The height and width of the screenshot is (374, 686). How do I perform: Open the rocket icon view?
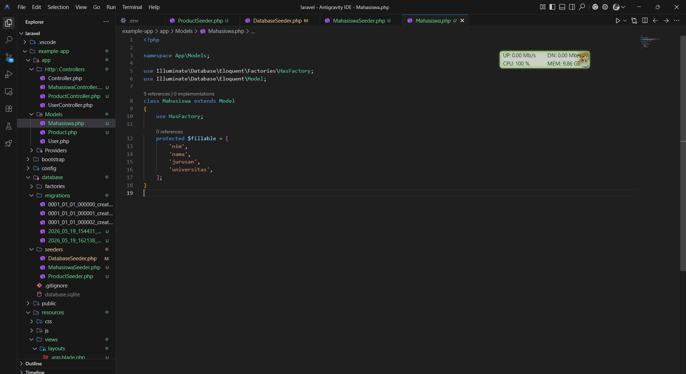tap(9, 143)
